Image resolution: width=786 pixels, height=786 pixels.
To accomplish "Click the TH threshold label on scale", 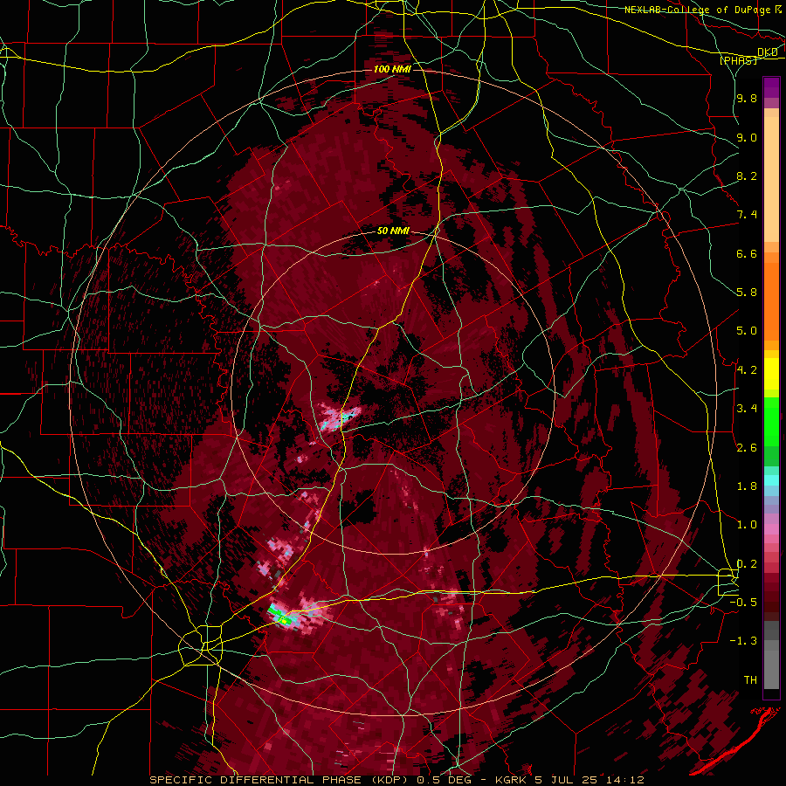I will point(750,680).
